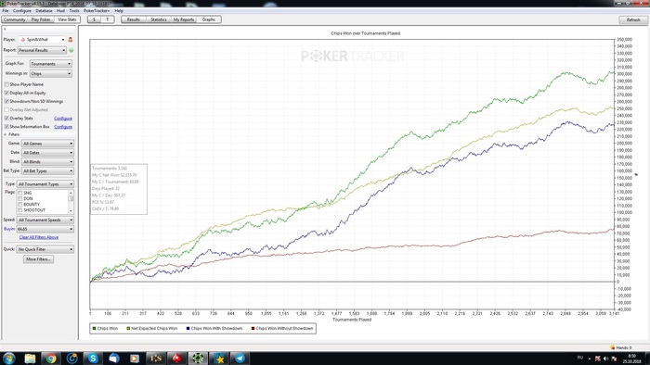650x365 pixels.
Task: Click the PokerStars site icon in the Player field
Action: tap(23, 40)
